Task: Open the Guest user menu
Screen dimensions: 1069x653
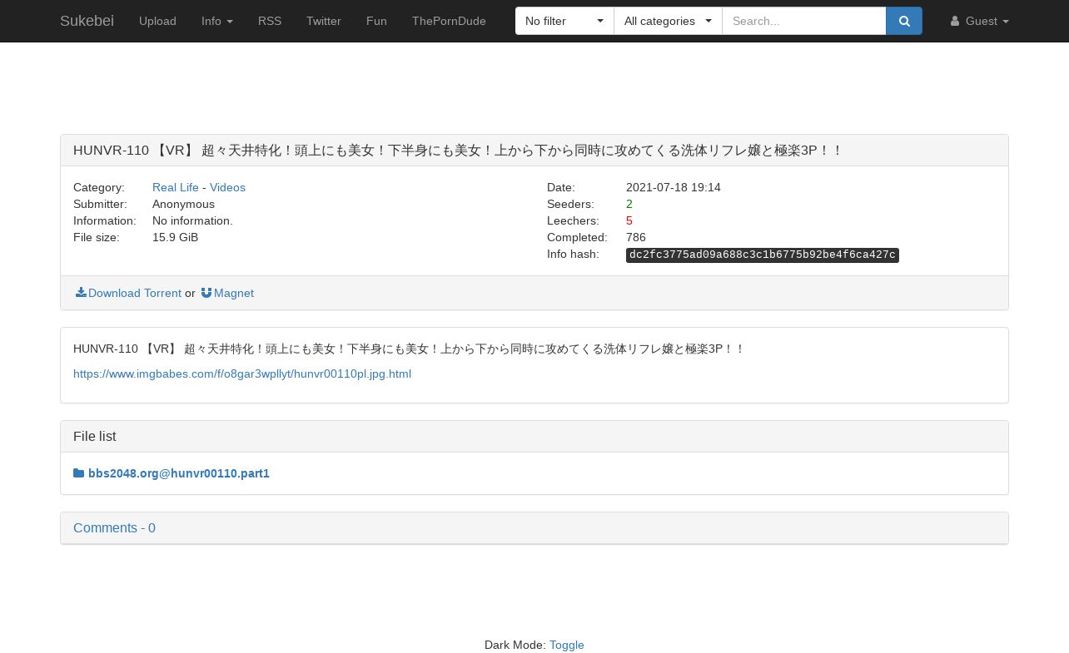Action: [x=980, y=21]
